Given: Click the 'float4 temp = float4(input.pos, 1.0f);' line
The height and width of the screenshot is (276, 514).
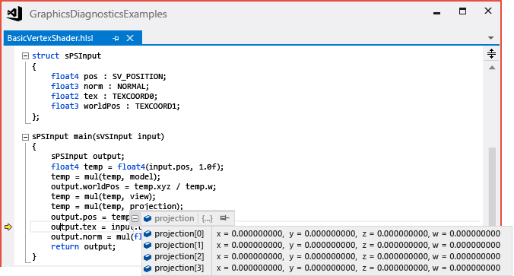Looking at the screenshot, I should tap(137, 167).
